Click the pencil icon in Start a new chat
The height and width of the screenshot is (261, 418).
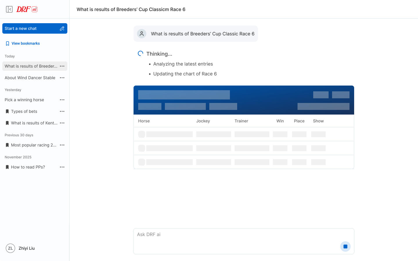[x=62, y=28]
